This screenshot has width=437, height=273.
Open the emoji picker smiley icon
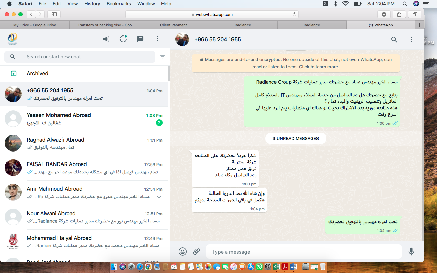(183, 252)
